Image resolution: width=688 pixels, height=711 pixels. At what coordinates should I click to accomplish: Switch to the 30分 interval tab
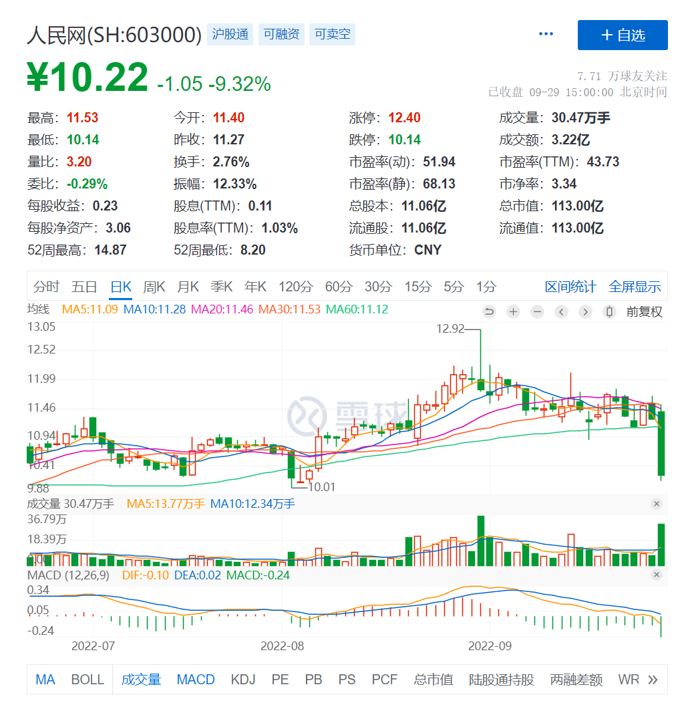[379, 287]
